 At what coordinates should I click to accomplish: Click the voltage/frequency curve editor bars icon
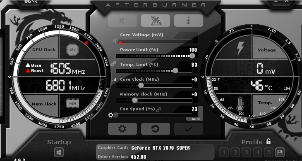pos(114,79)
